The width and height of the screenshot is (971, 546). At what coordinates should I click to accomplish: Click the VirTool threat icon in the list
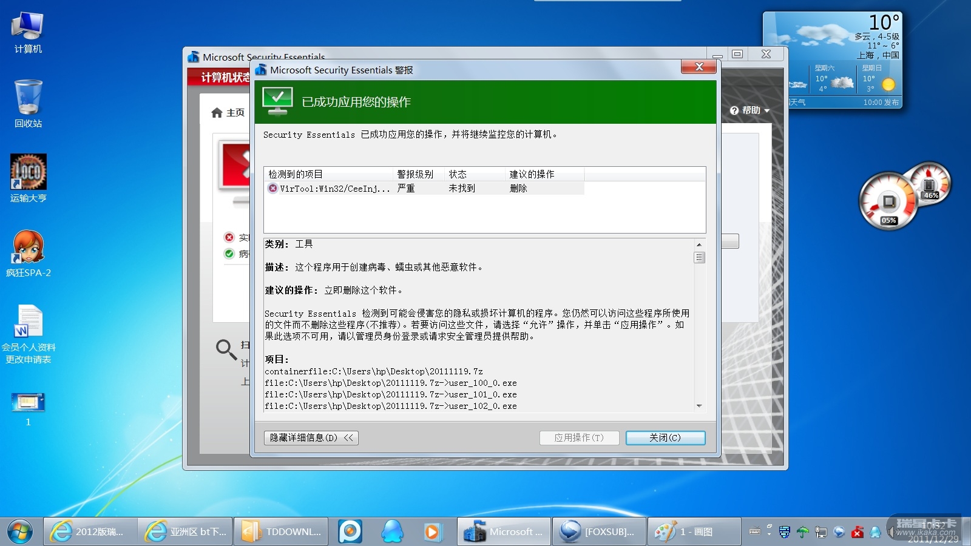pyautogui.click(x=273, y=189)
